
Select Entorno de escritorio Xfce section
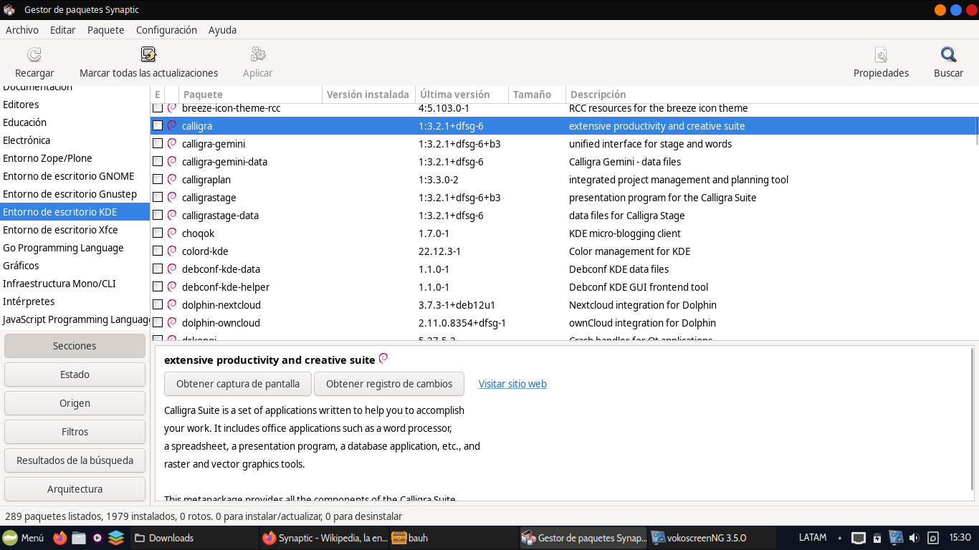click(x=75, y=230)
